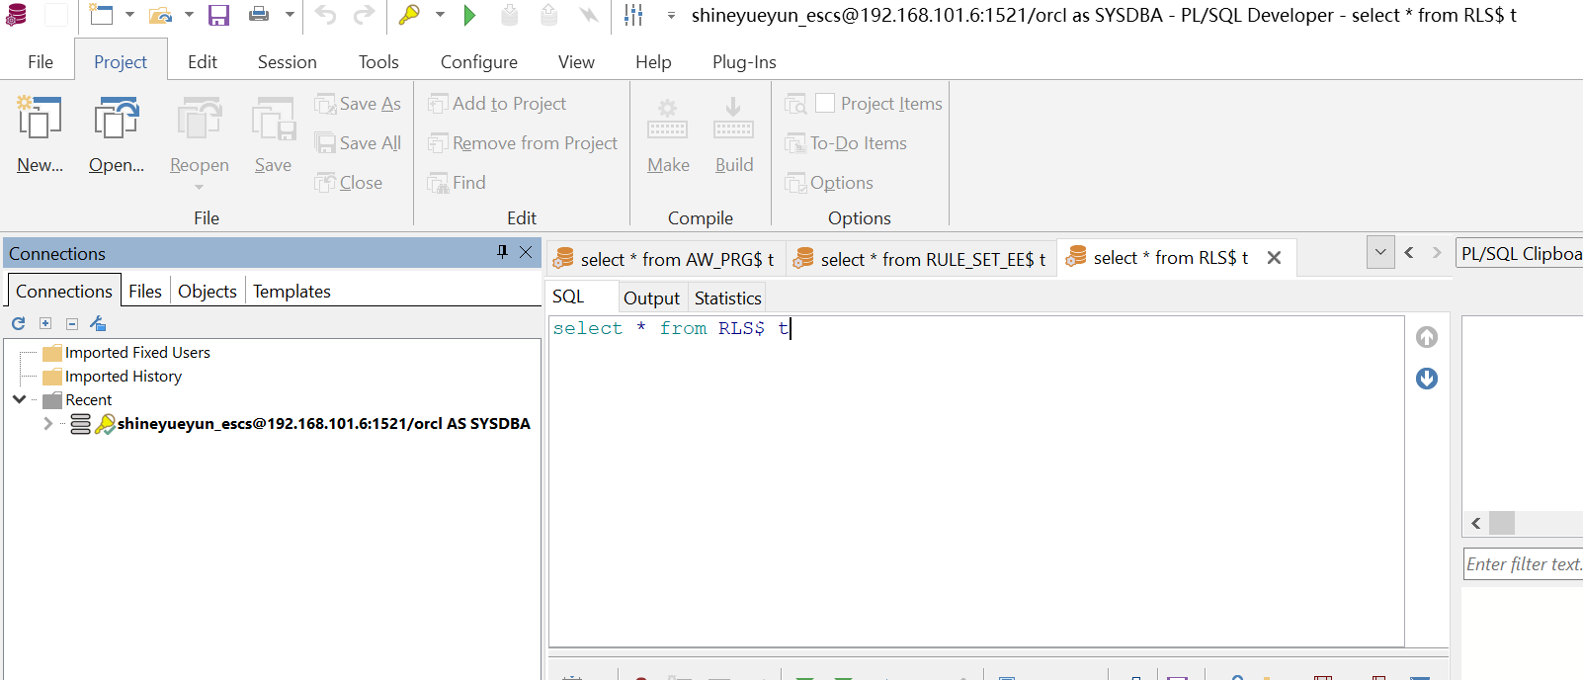Click the Redo arrow icon

pos(365,15)
